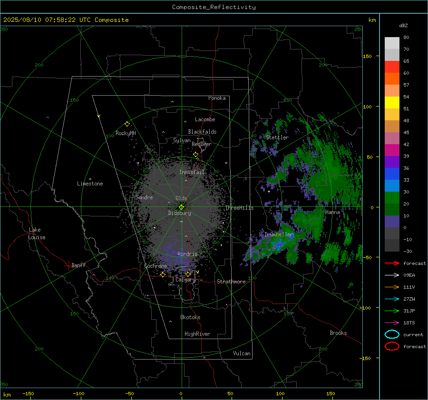Click the dBZ legend heading
This screenshot has width=428, height=400.
tap(403, 25)
